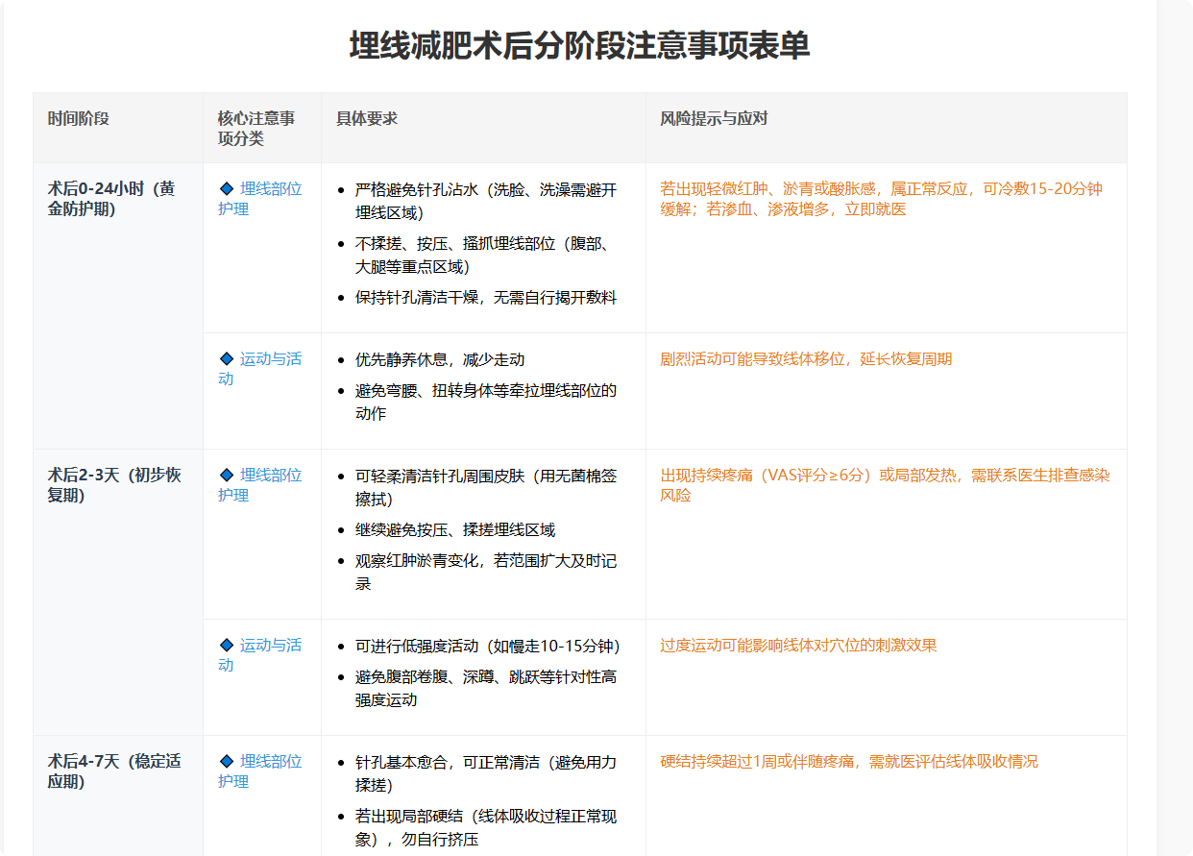Click the page title 埋线减肥术后分阶段注意事项表单
The image size is (1193, 856).
click(x=579, y=45)
